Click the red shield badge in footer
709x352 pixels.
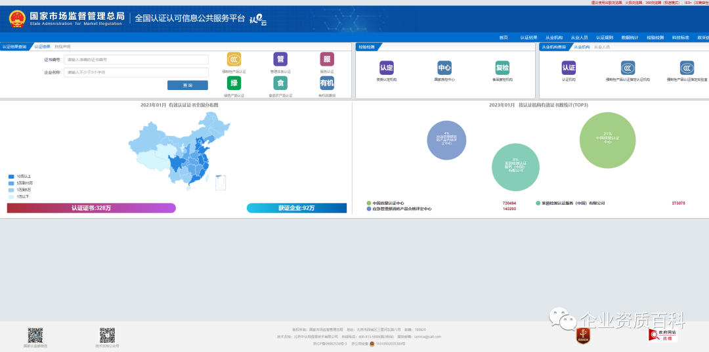click(x=584, y=336)
